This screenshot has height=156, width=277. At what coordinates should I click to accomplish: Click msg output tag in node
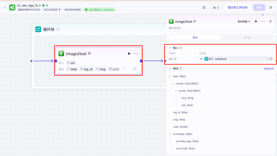(101, 69)
